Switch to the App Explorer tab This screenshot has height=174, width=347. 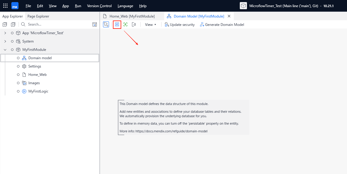coord(13,16)
